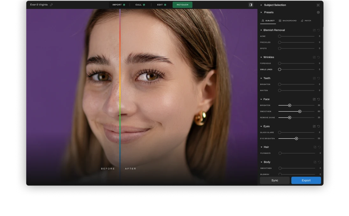Toggle the before/after split view button
This screenshot has height=216, width=349.
click(251, 5)
